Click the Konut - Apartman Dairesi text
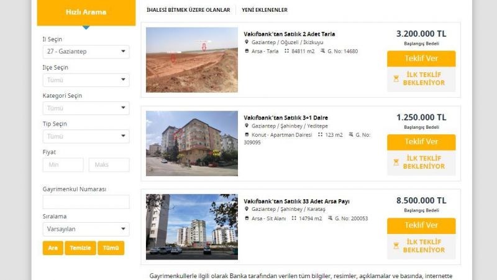Viewport: 497px width, 280px height. click(282, 135)
